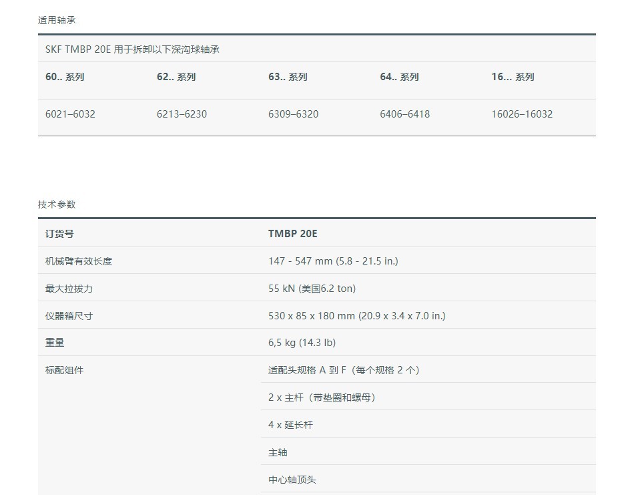Click the 标配组件 row label
The width and height of the screenshot is (626, 495).
[65, 370]
